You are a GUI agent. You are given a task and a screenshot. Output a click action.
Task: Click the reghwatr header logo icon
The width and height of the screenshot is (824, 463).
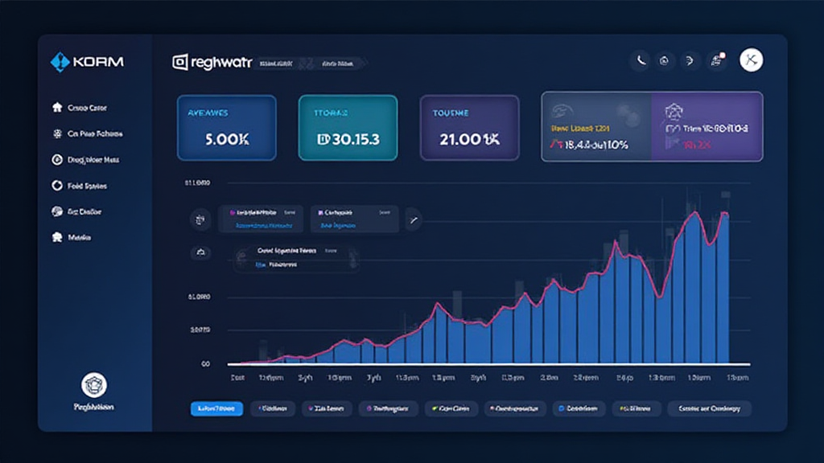[x=179, y=62]
